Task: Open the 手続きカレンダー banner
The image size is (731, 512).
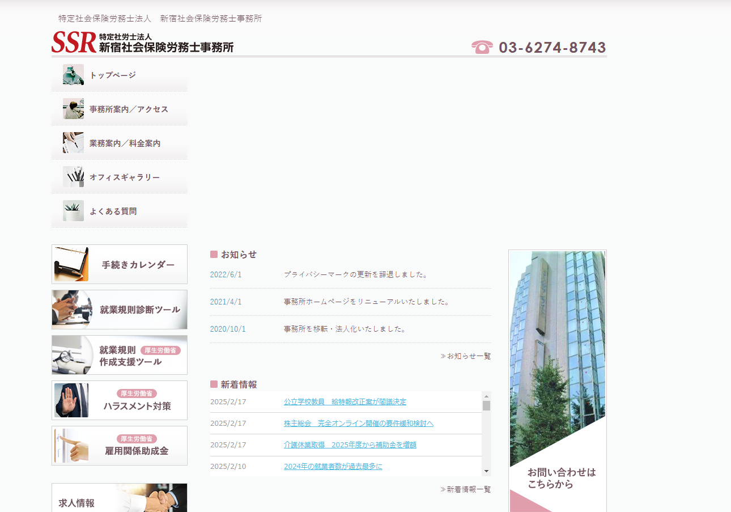Action: pyautogui.click(x=120, y=264)
